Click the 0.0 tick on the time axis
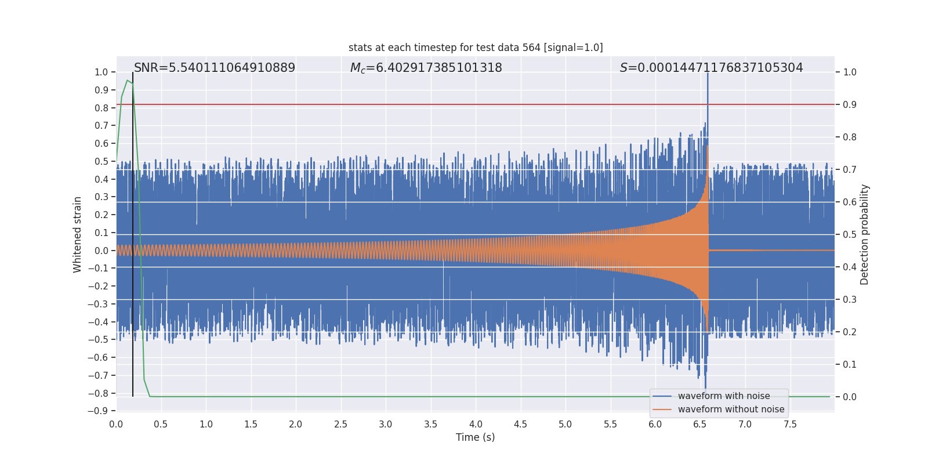 pyautogui.click(x=116, y=425)
